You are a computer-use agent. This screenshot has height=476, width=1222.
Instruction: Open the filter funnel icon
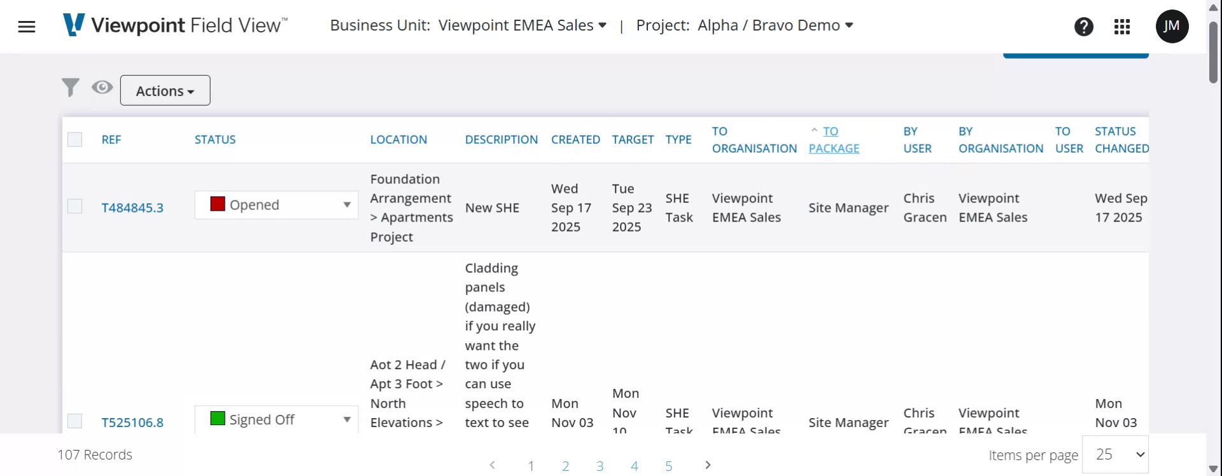coord(71,87)
